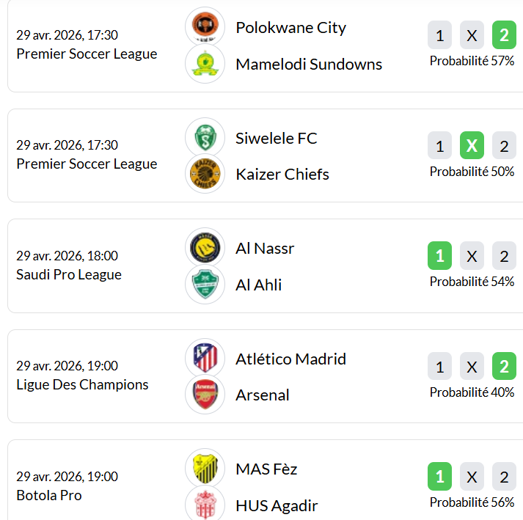Click the Al Ahli club crest
Viewport: 523px width, 520px height.
[x=205, y=285]
